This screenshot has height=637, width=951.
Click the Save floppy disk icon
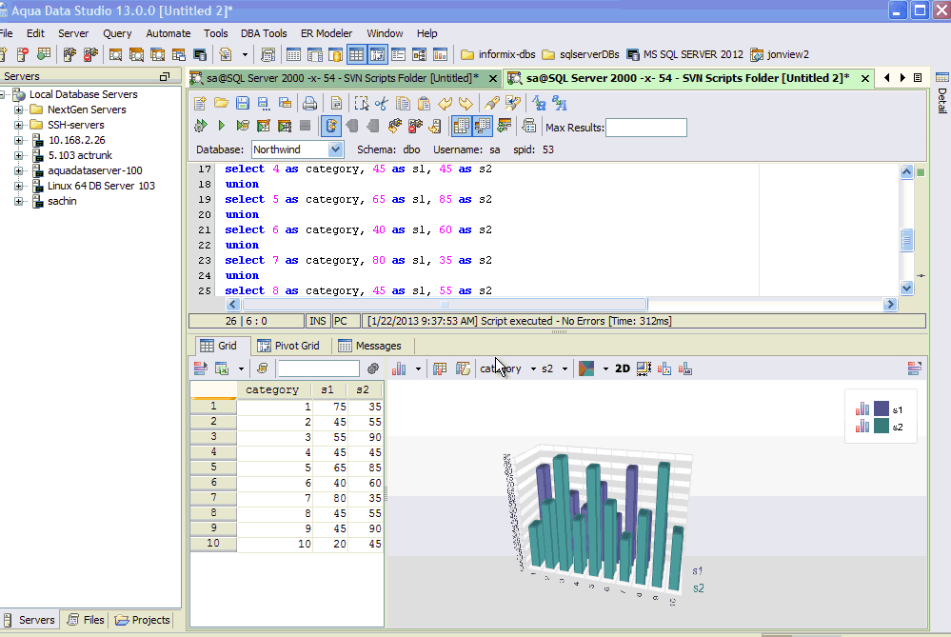coord(243,104)
